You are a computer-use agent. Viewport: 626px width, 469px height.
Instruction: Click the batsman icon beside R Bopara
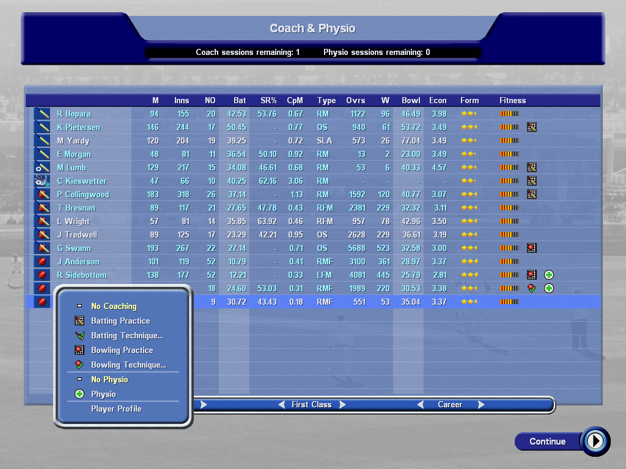(x=42, y=114)
